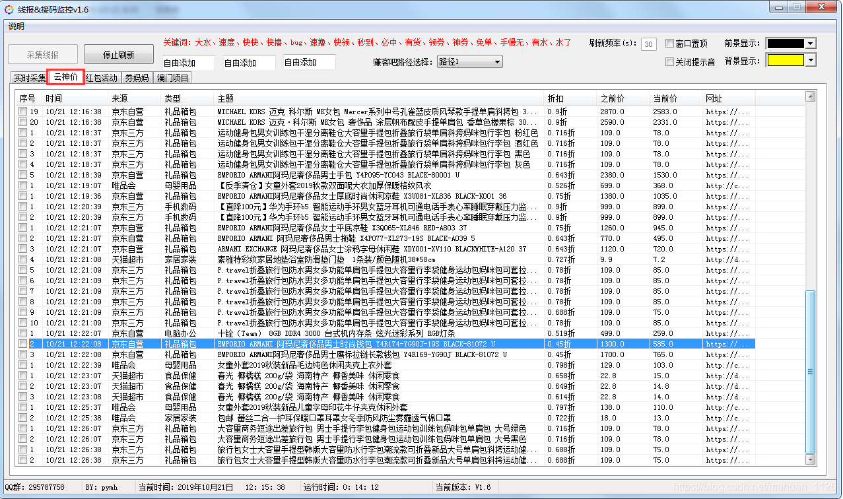Click the current price 7.2
The height and width of the screenshot is (499, 843).
(x=659, y=259)
